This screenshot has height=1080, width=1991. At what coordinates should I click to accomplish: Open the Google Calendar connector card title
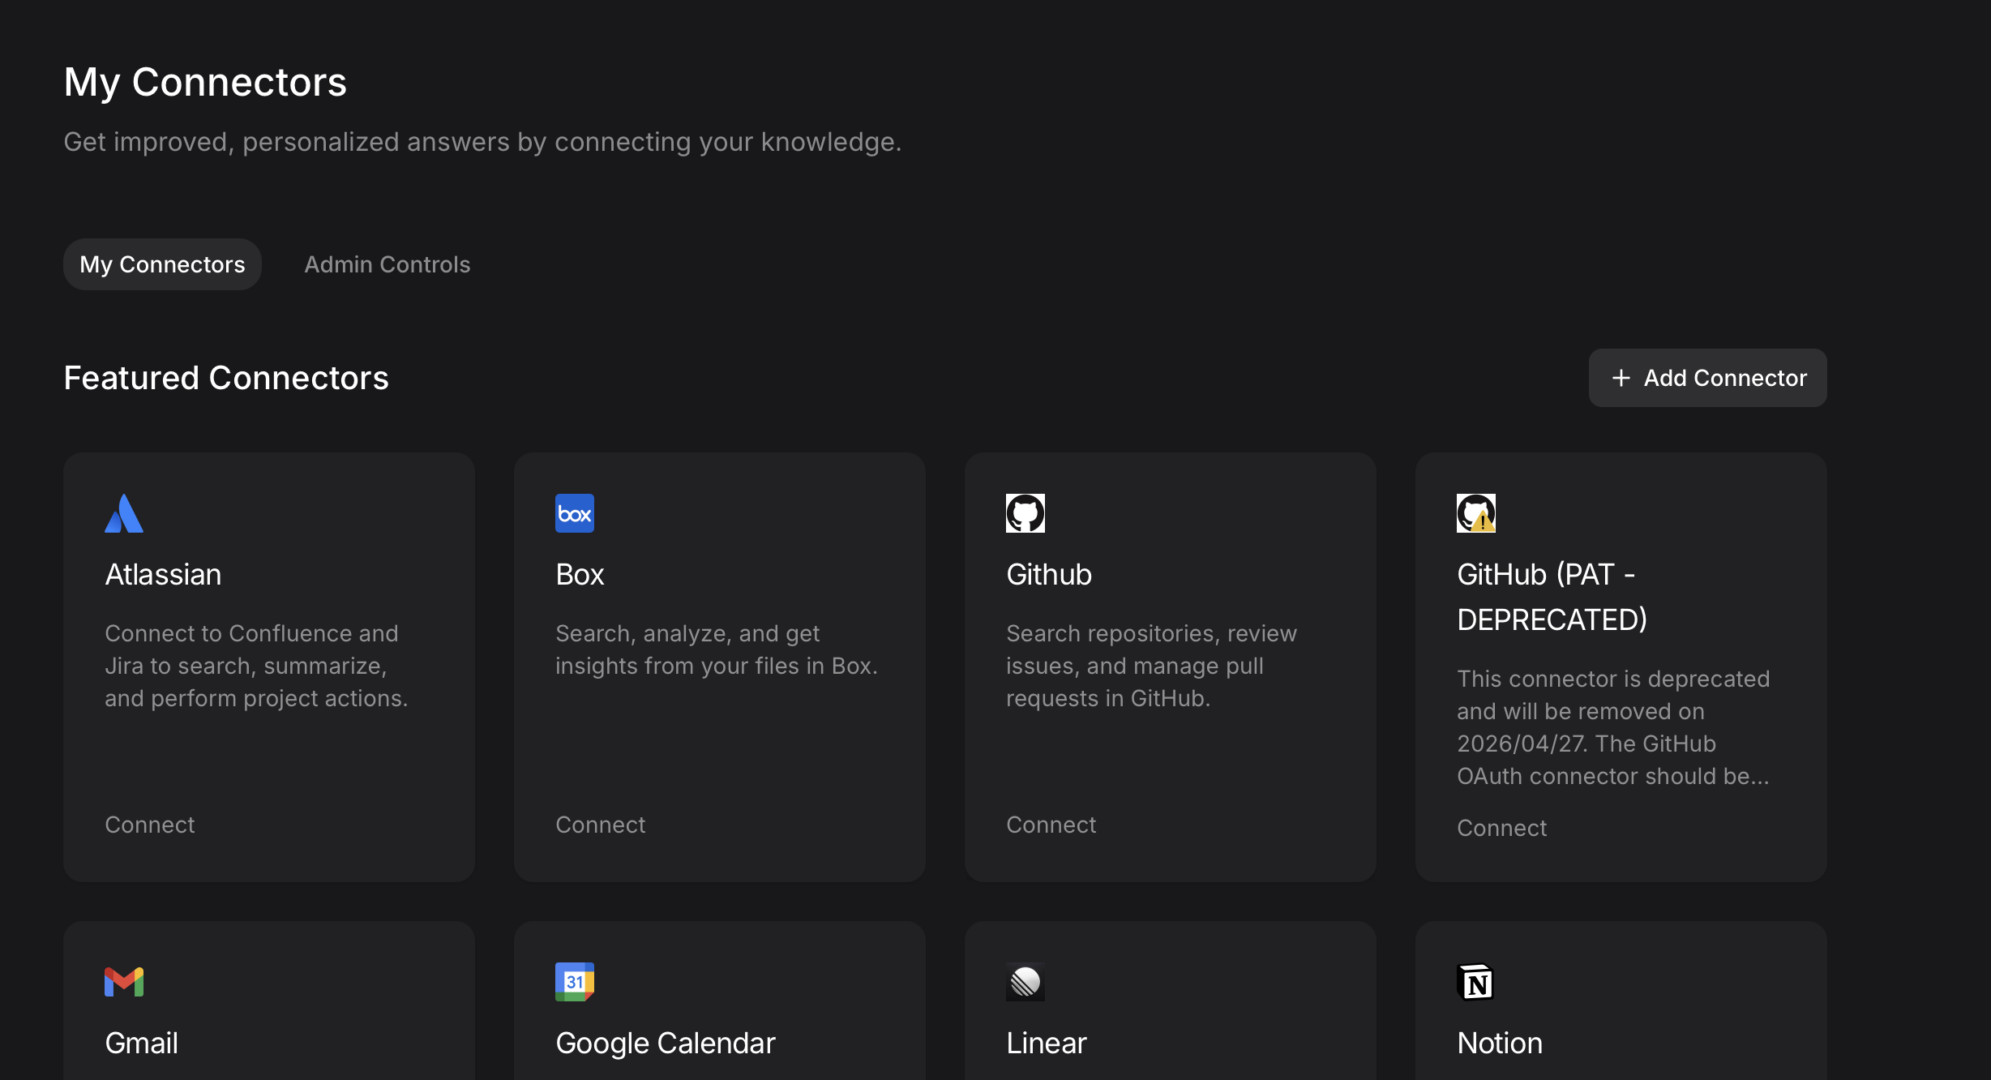[666, 1044]
